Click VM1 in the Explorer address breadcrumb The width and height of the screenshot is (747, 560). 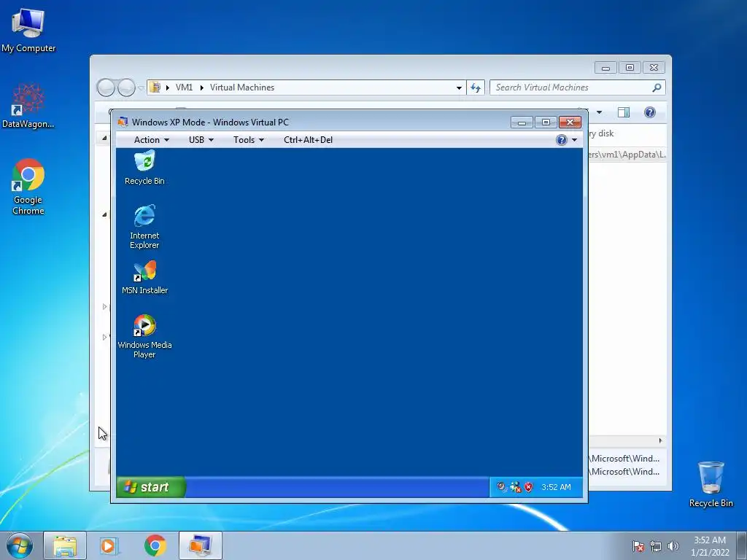pyautogui.click(x=184, y=87)
